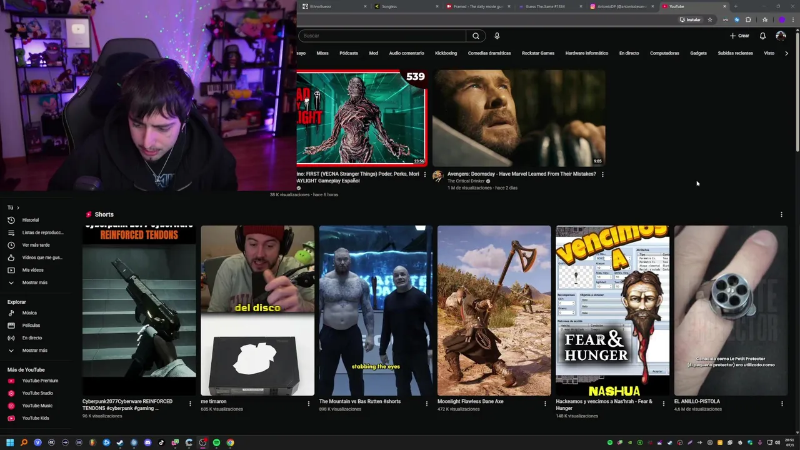
Task: Open the EL ANILLO-PISTOLA short thumbnail
Action: coord(731,311)
